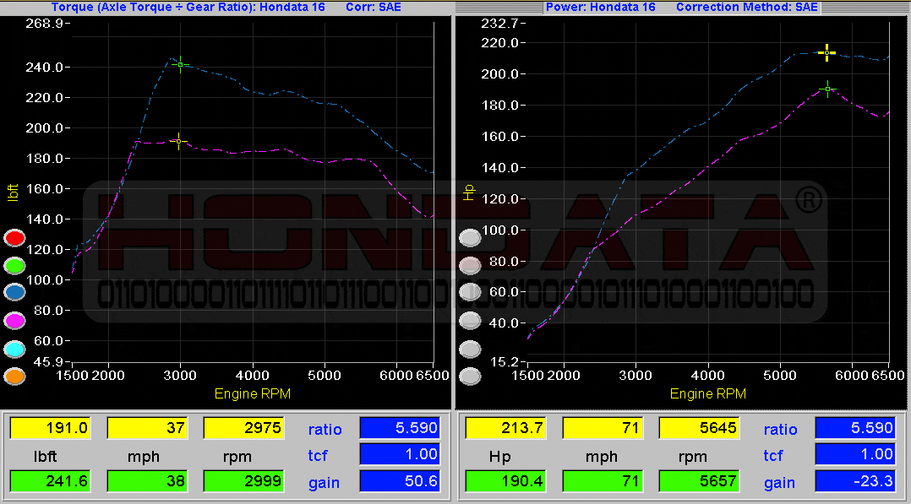The width and height of the screenshot is (911, 504).
Task: Click the yellow rpm field showing 5645
Action: tap(699, 428)
